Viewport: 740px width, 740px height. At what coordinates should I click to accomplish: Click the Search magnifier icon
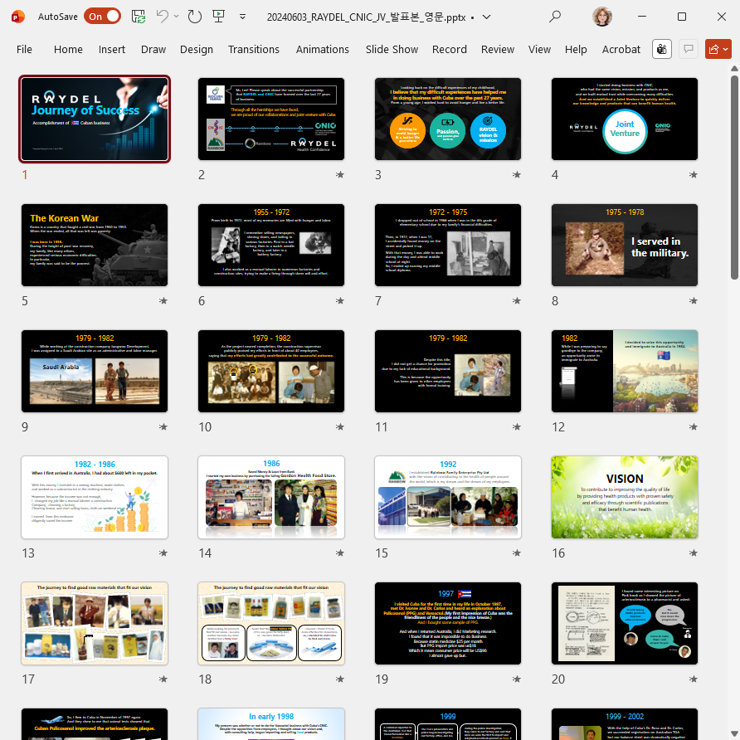click(x=555, y=17)
